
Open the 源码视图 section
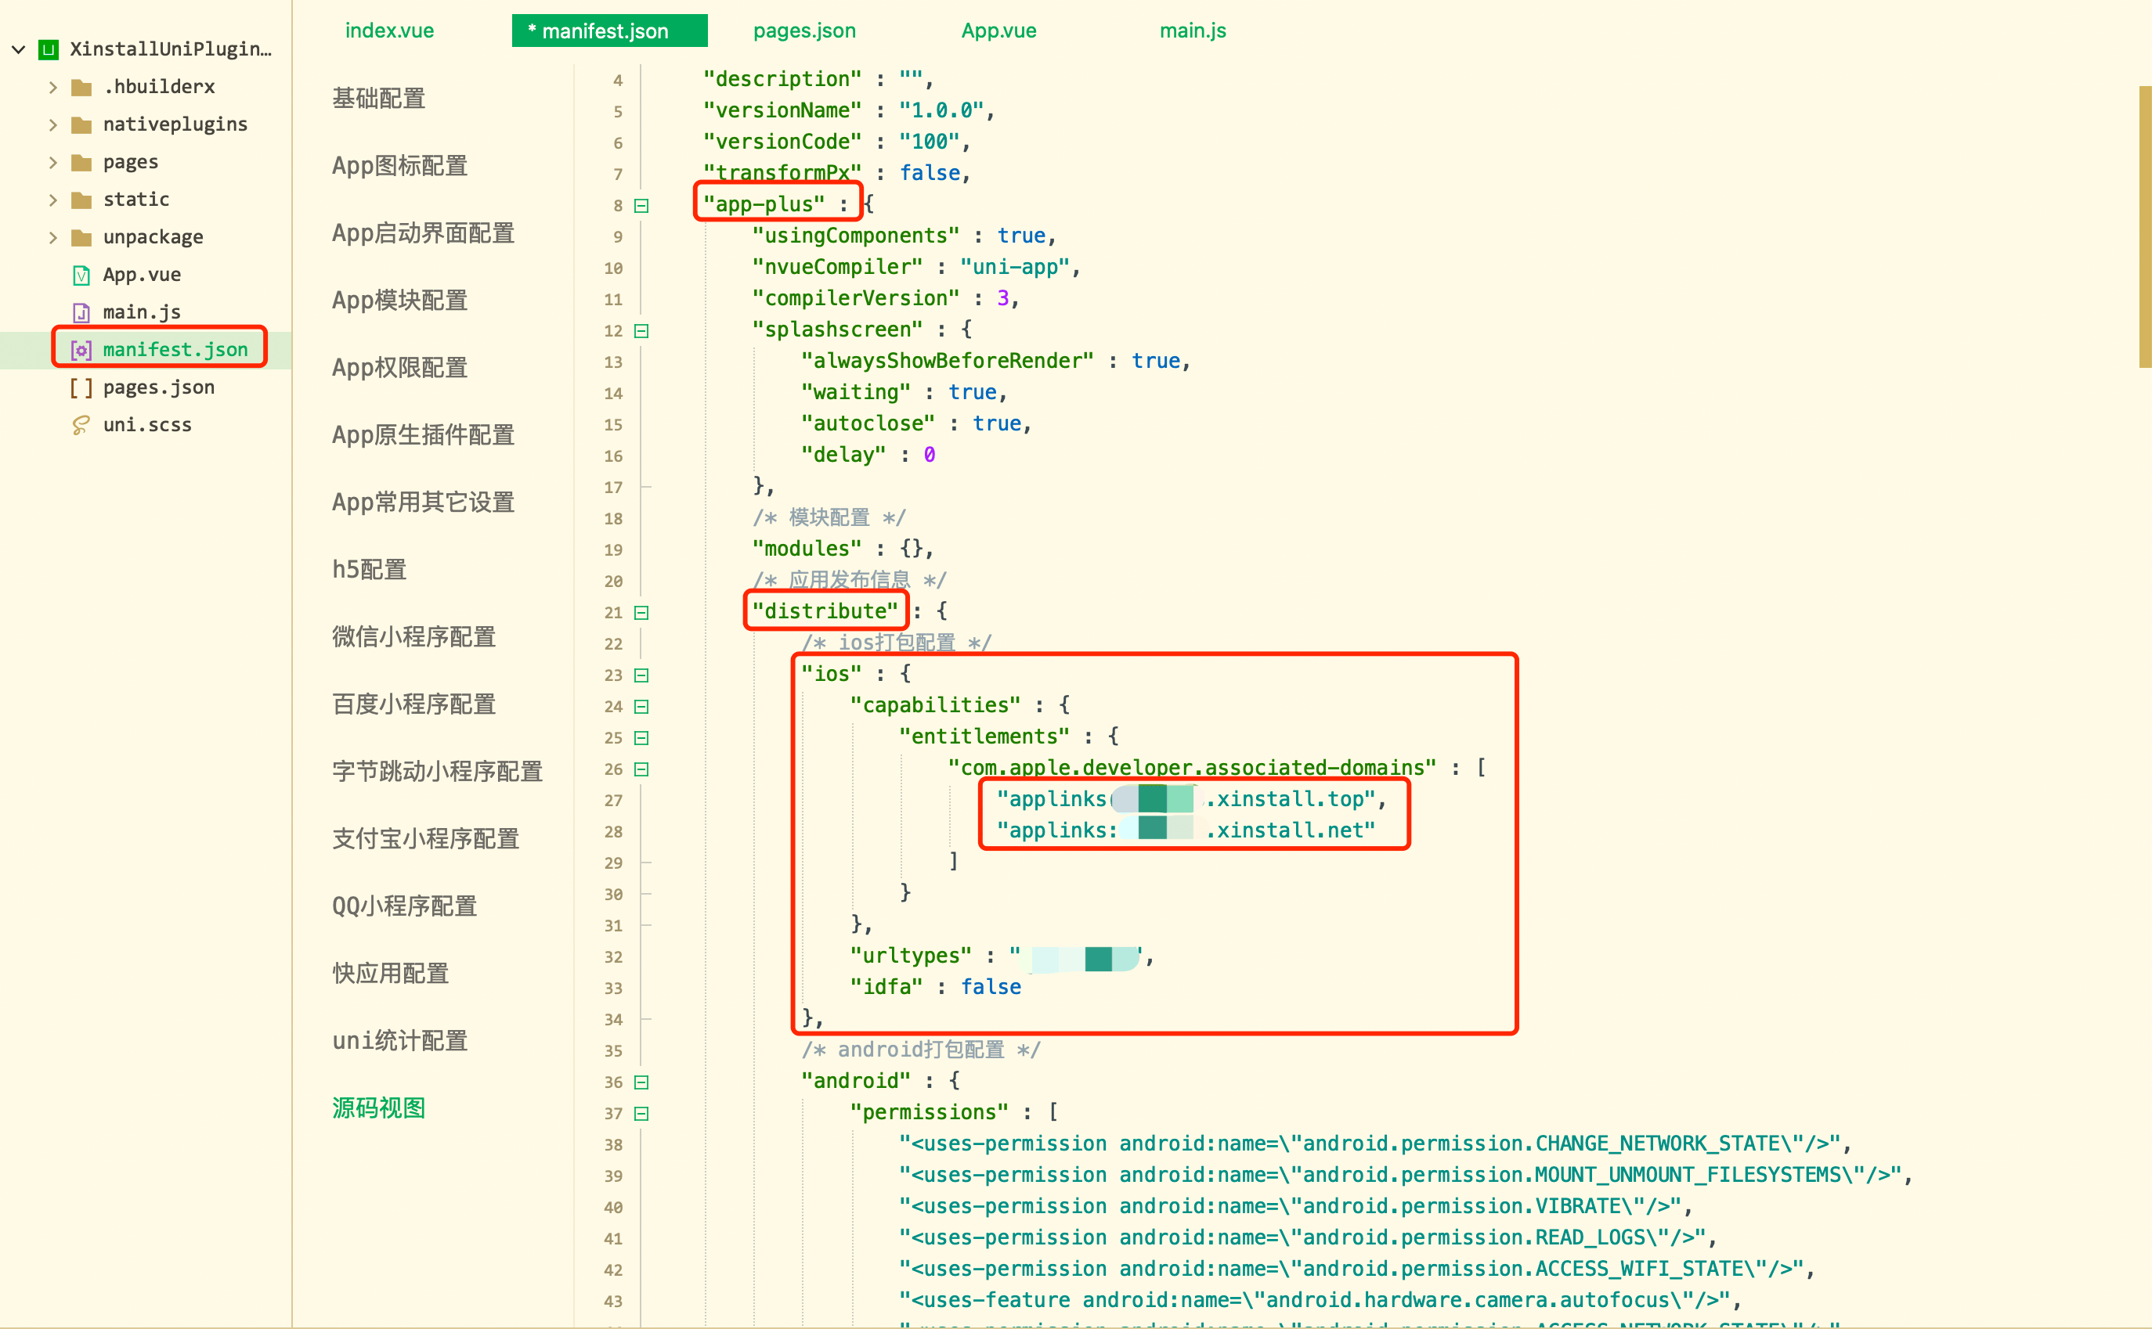379,1107
